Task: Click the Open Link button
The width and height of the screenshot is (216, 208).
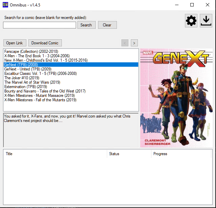Action: [x=15, y=43]
